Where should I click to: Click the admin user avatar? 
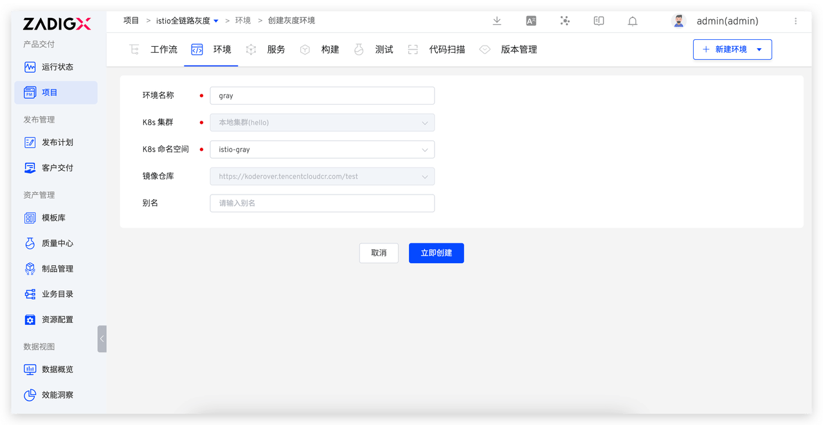point(678,21)
